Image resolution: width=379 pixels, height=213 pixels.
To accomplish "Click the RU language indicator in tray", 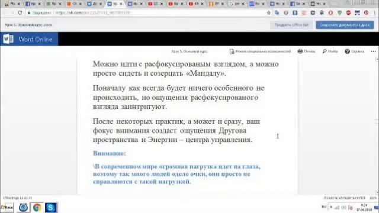I will 324,207.
